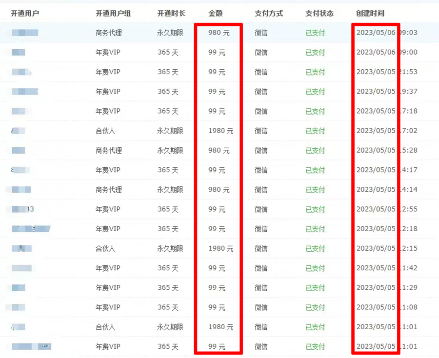This screenshot has height=358, width=439.
Task: Click the 金额 column header
Action: (x=216, y=13)
